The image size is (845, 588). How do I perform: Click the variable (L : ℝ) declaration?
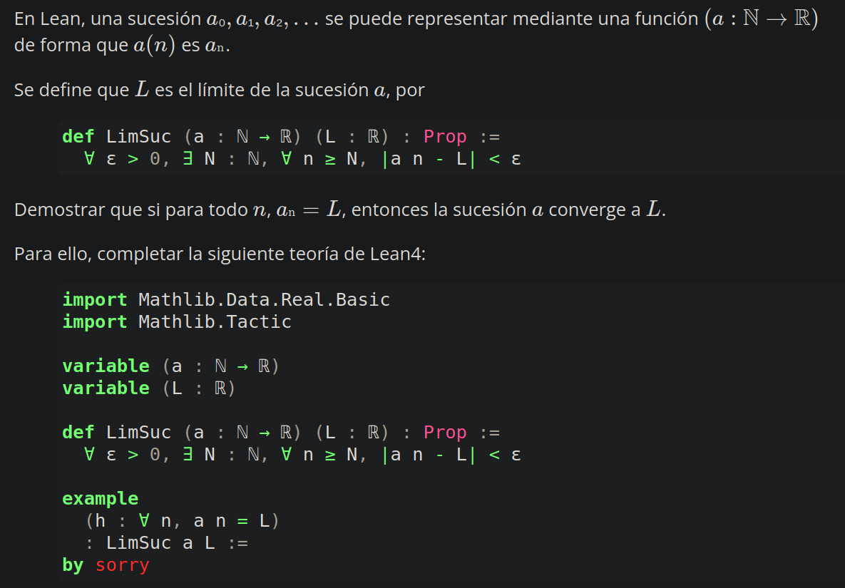[x=148, y=388]
